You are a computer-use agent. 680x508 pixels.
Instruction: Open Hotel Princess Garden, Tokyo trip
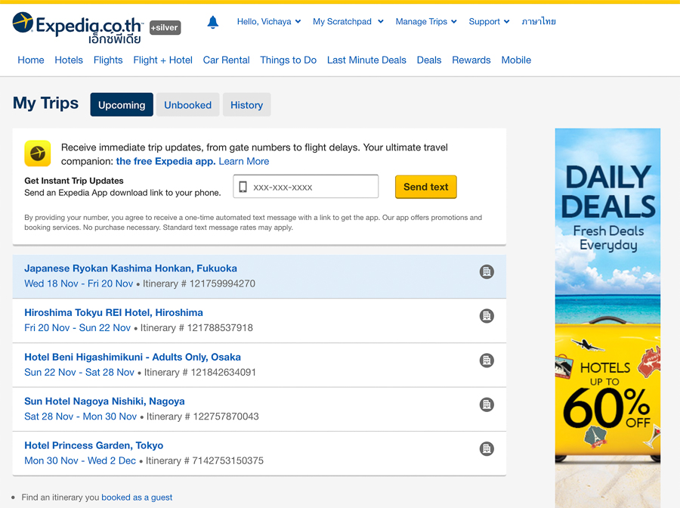tap(94, 445)
